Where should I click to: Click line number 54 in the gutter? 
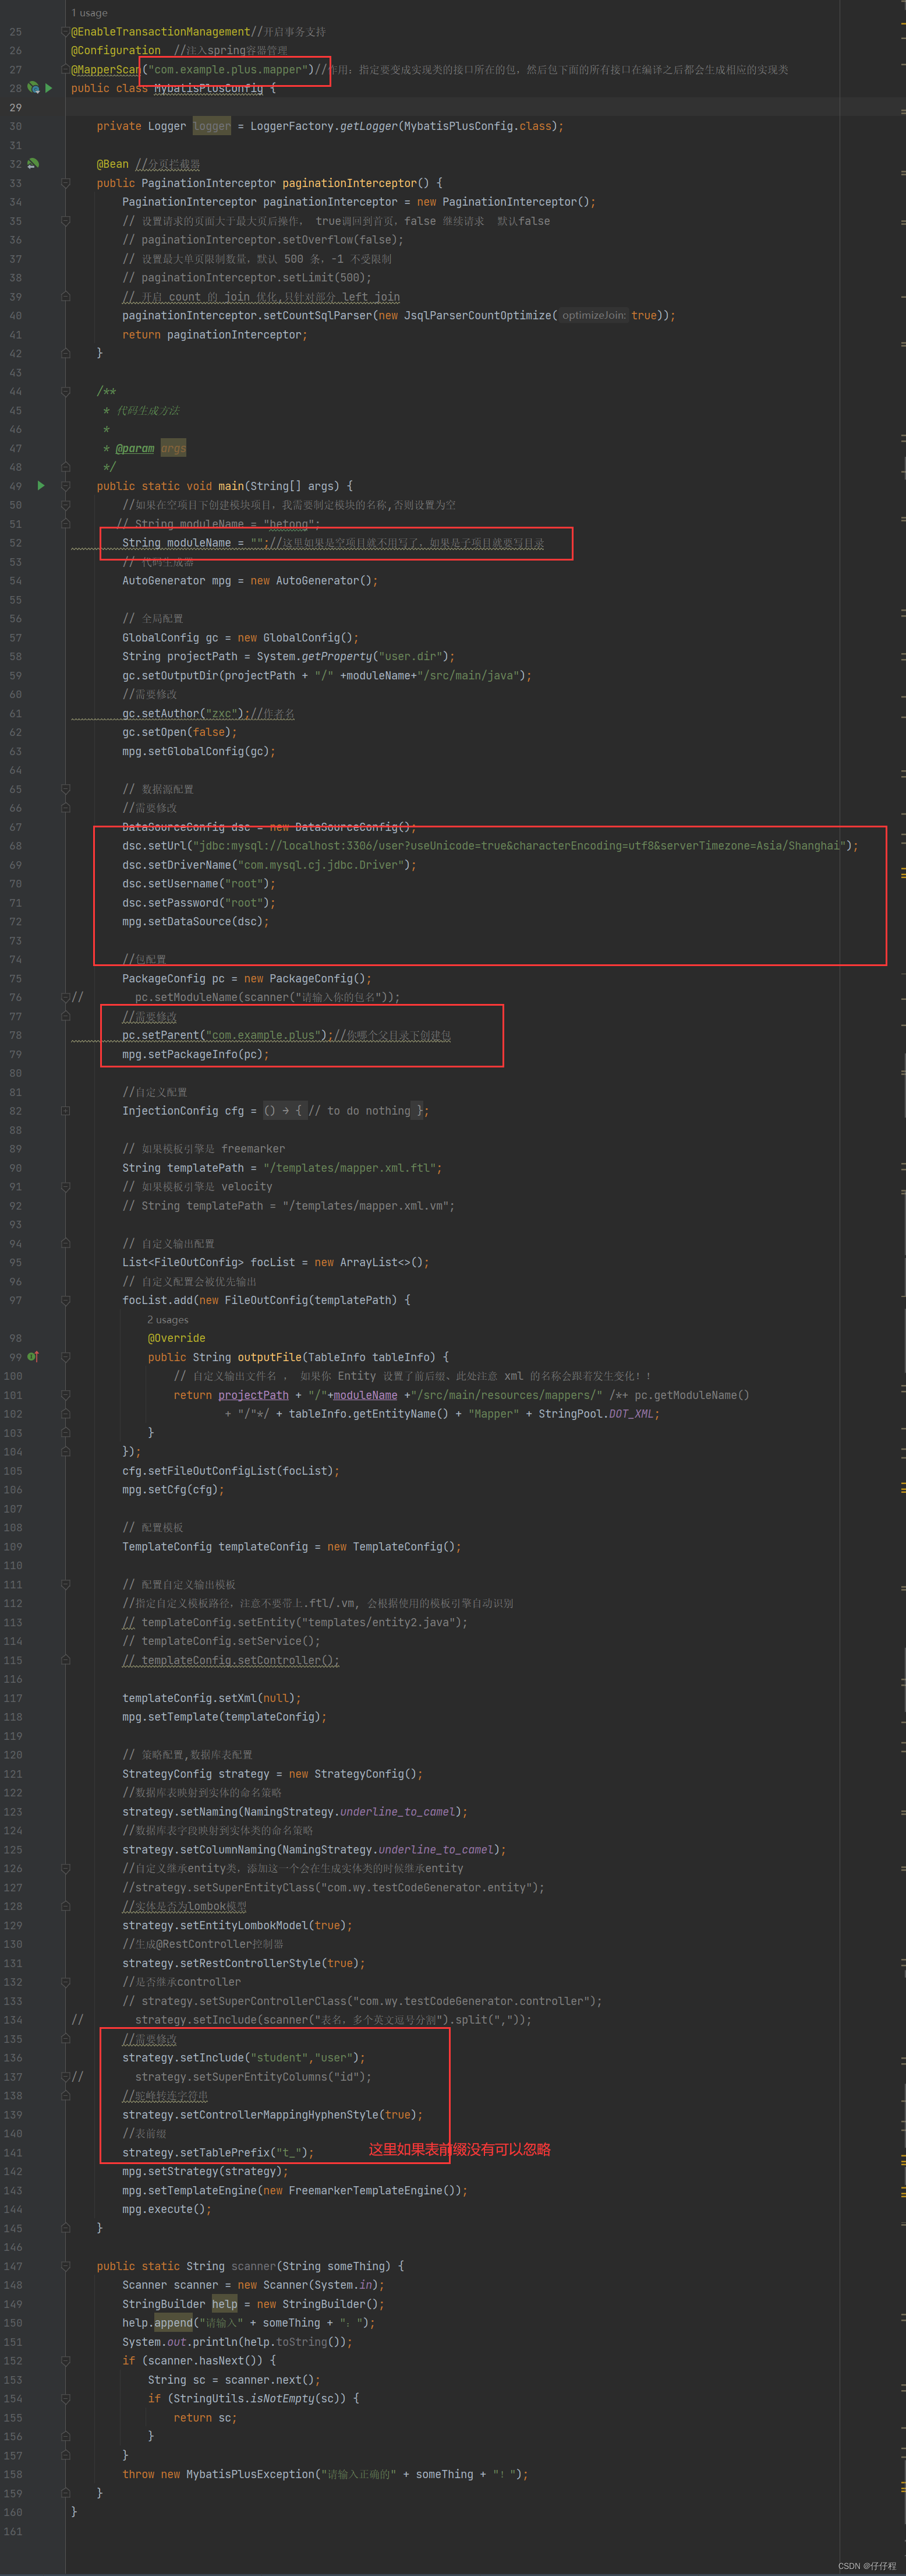(15, 581)
